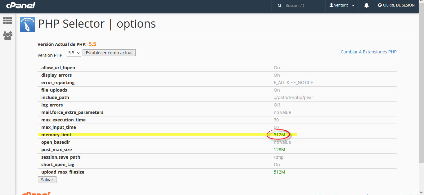This screenshot has width=424, height=195.
Task: Toggle the allow_url_fopen On value
Action: [x=277, y=68]
